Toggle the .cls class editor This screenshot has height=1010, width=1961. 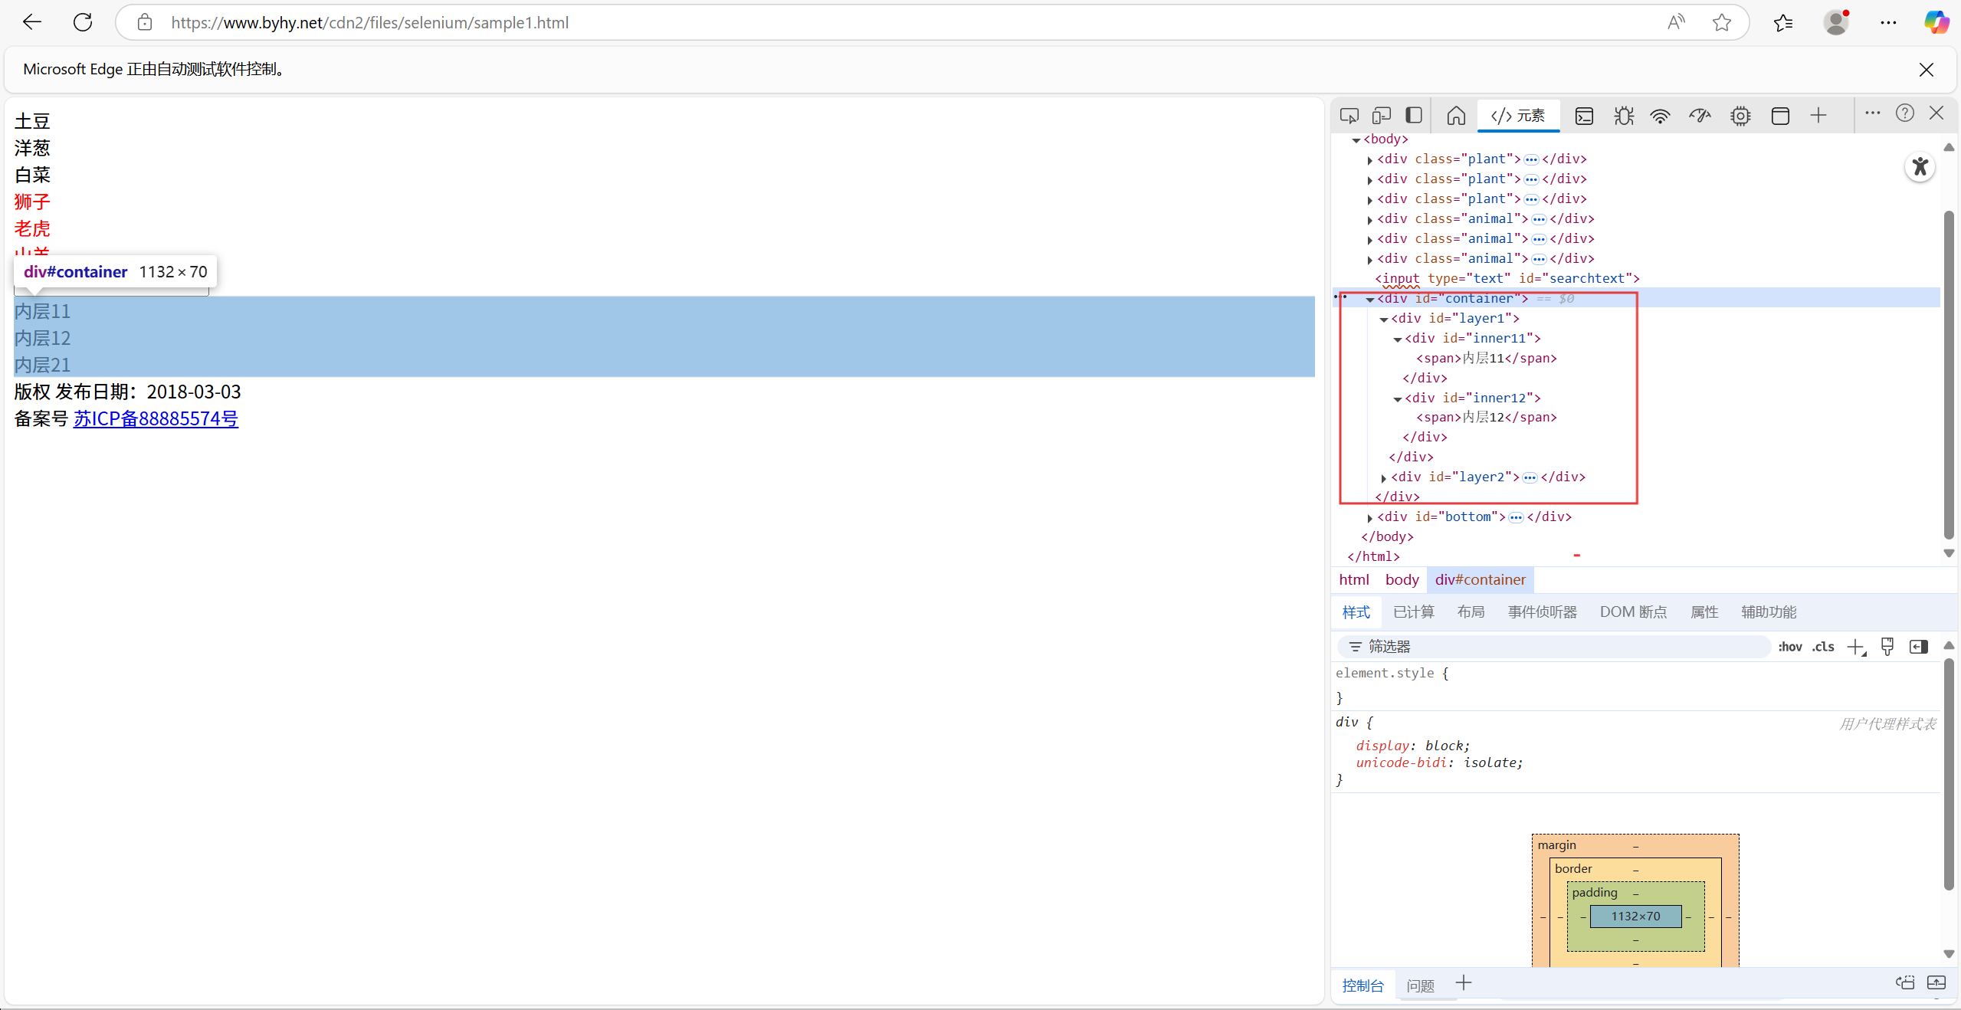(1823, 647)
